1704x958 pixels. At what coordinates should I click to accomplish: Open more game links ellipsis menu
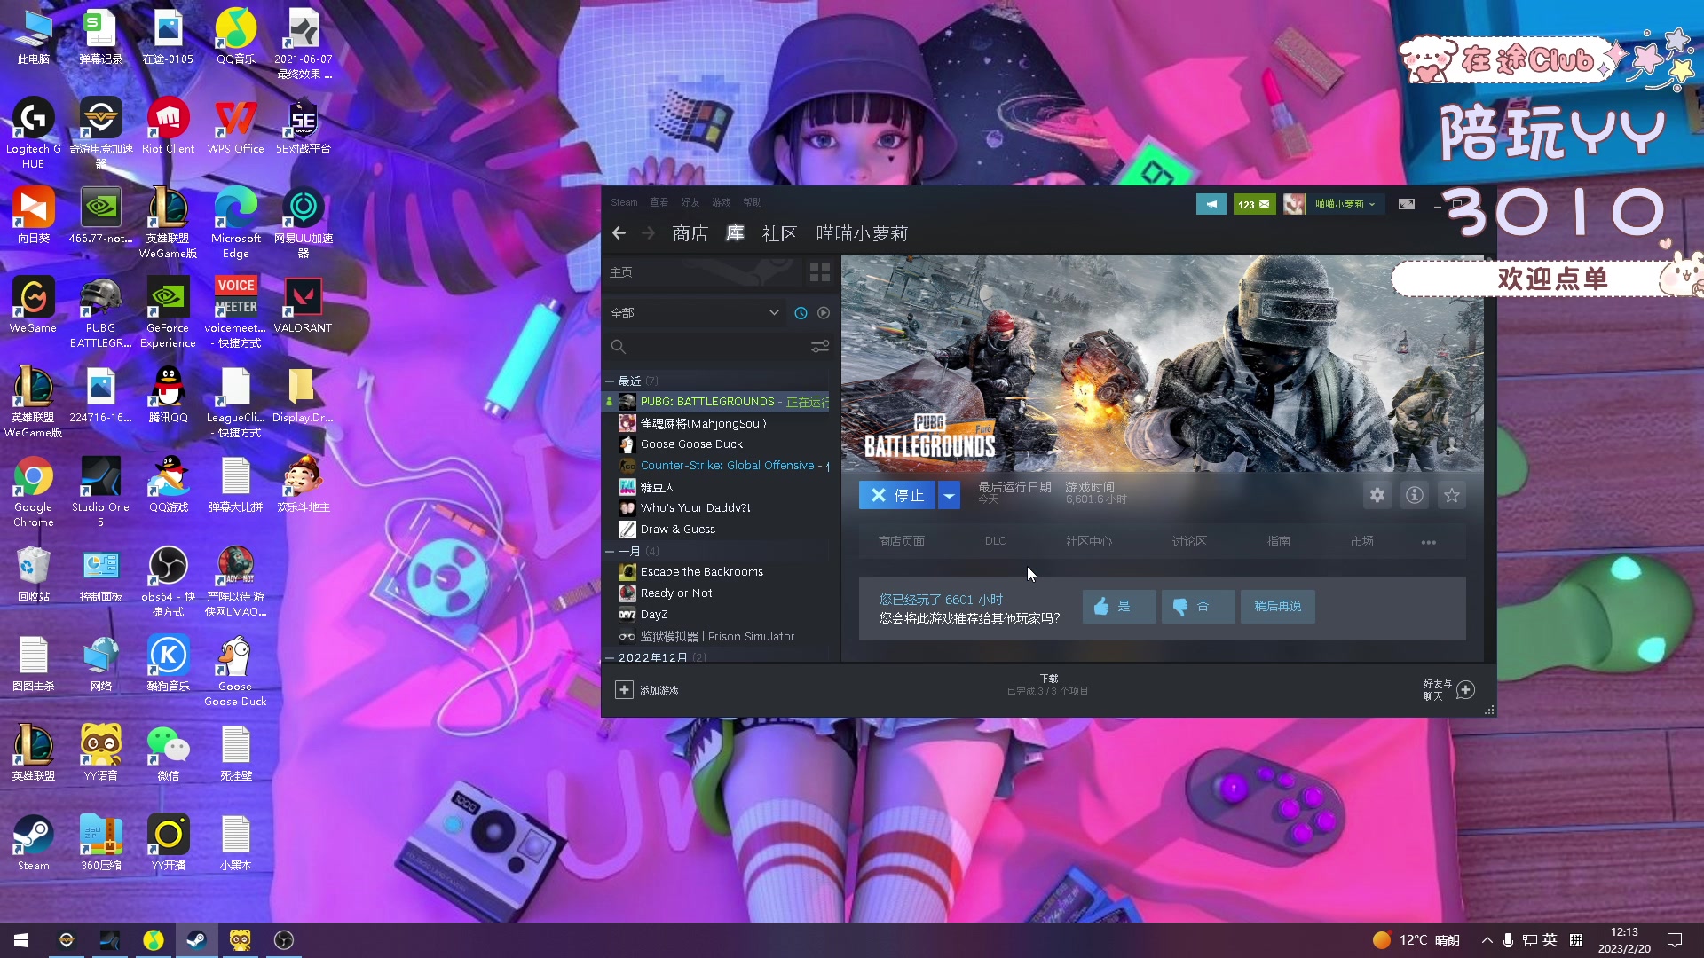tap(1428, 542)
